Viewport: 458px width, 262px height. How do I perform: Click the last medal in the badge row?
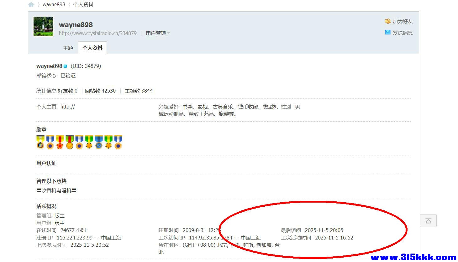point(118,142)
